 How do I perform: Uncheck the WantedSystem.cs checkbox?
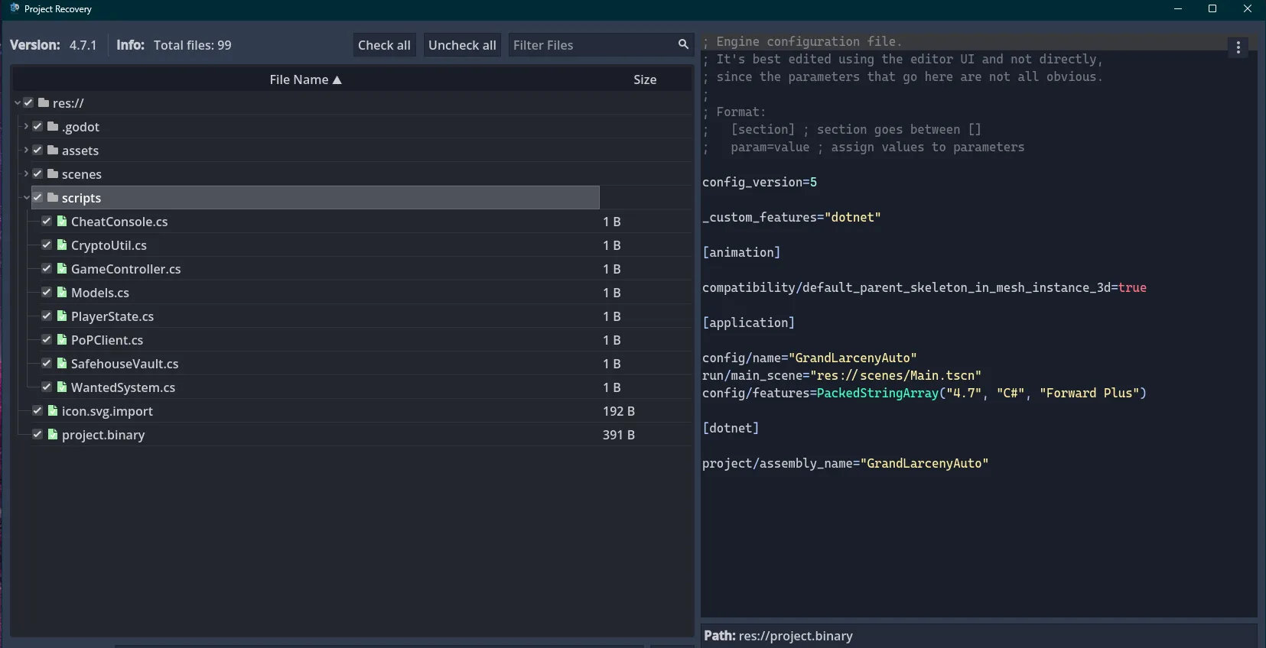click(x=47, y=387)
